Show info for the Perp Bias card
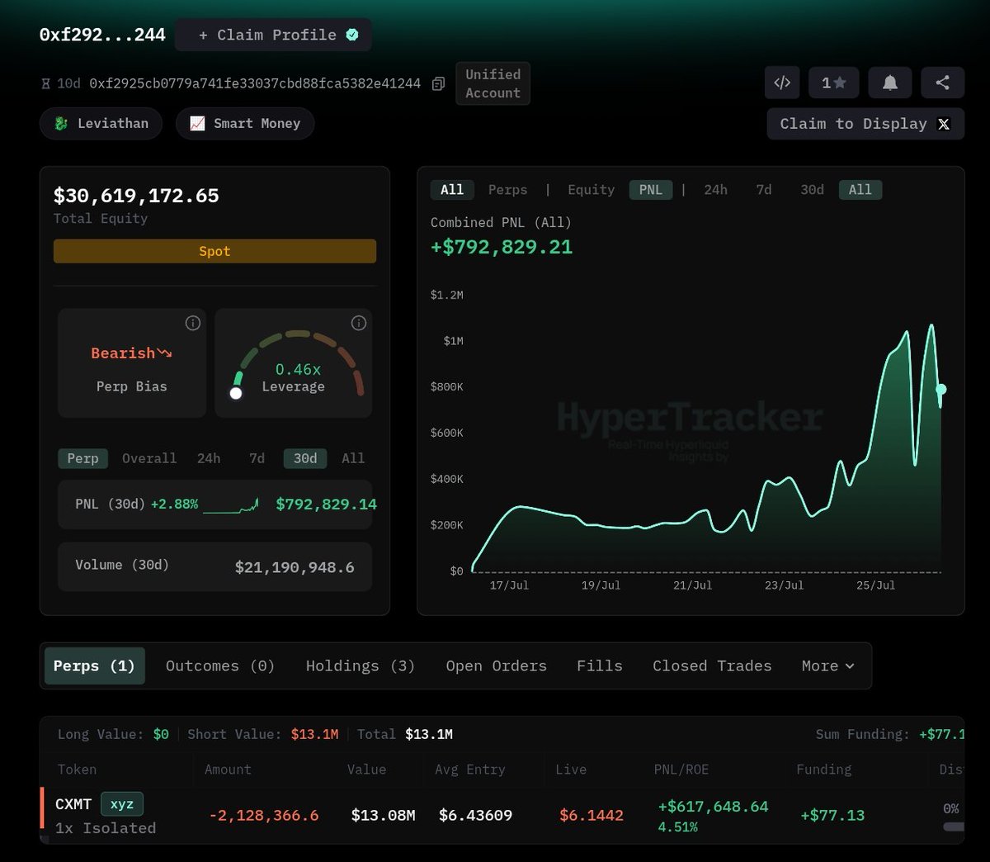The width and height of the screenshot is (990, 862). (193, 323)
